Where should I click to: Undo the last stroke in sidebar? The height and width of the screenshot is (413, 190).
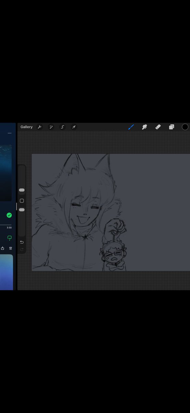[22, 242]
